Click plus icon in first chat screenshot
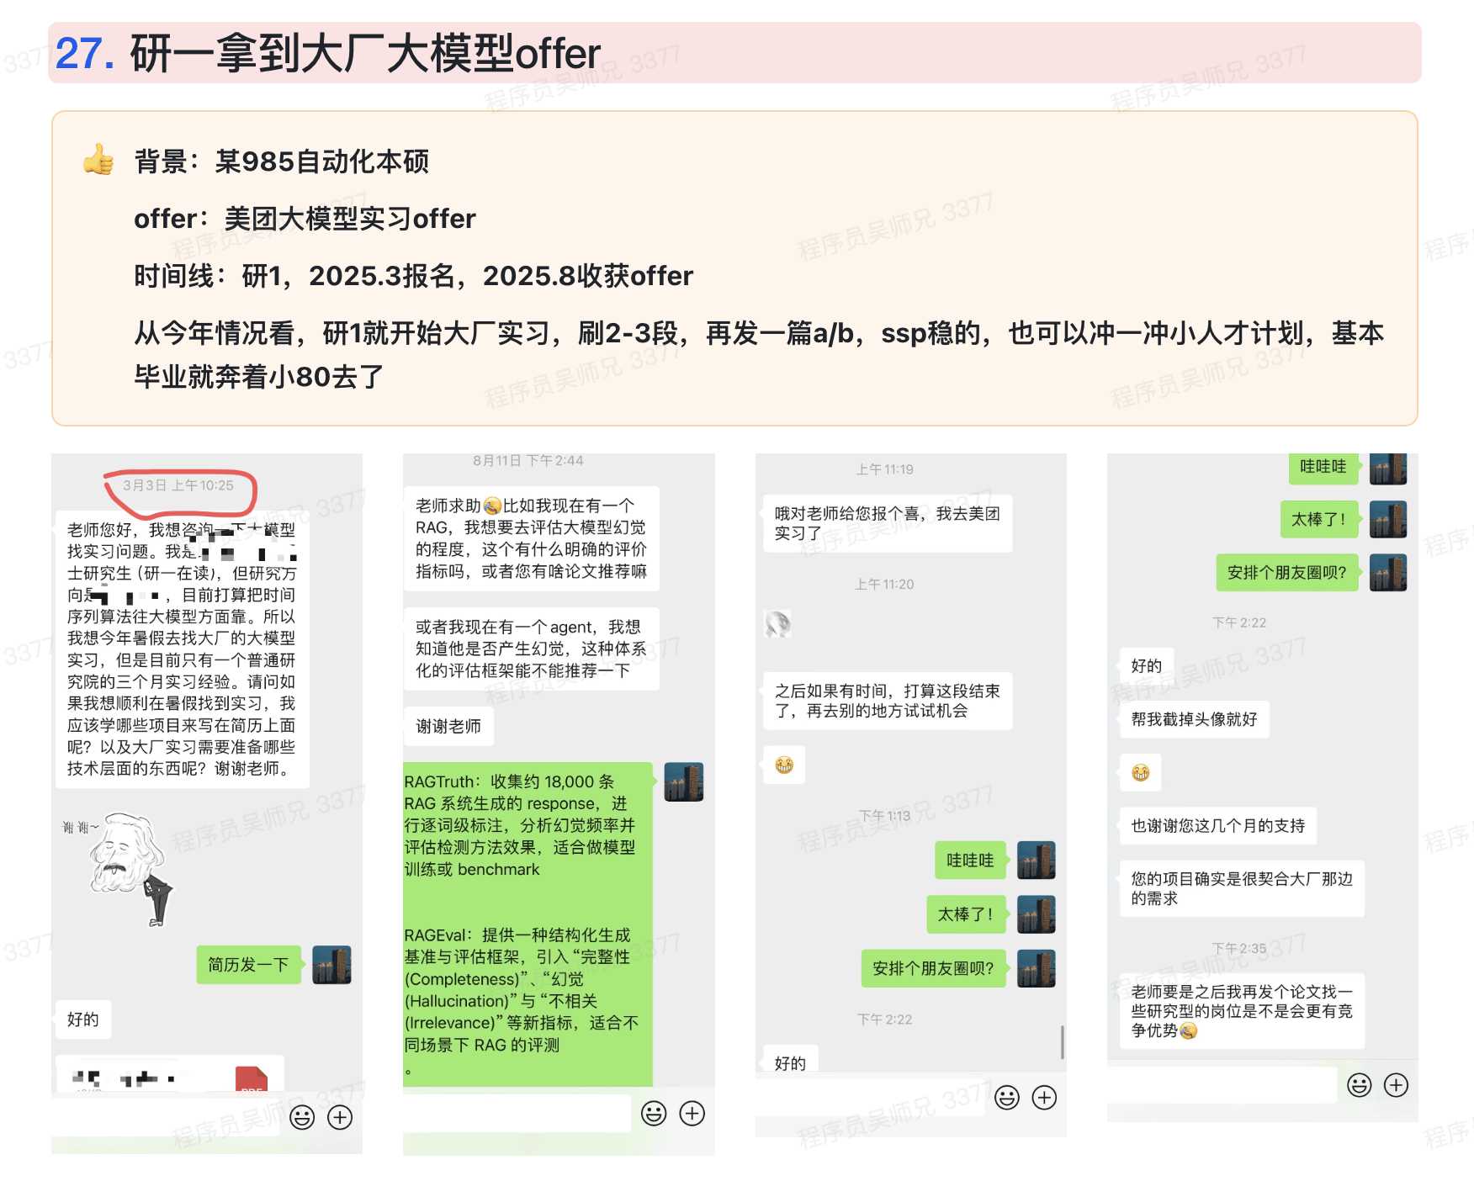The width and height of the screenshot is (1474, 1181). [340, 1117]
